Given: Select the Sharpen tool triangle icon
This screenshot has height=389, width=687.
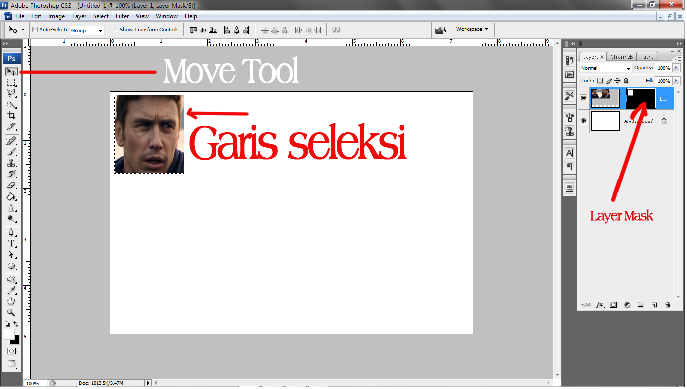Looking at the screenshot, I should 11,207.
